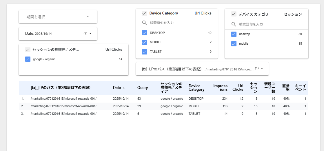
Task: Toggle the select-all checkmark for Device Category
Action: click(144, 13)
